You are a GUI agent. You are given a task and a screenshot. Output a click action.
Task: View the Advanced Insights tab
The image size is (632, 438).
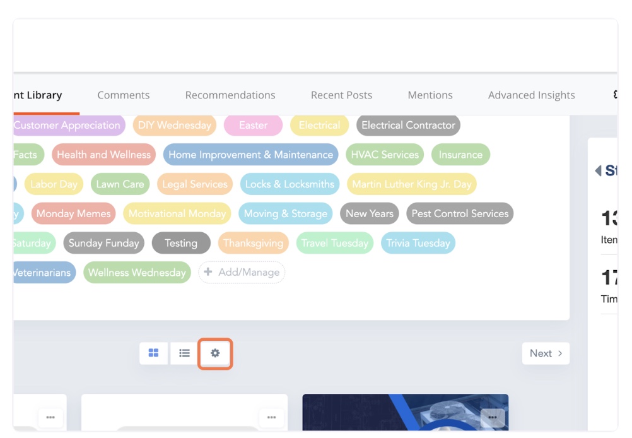click(x=531, y=95)
